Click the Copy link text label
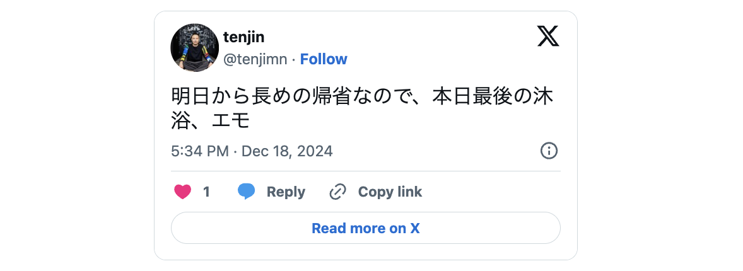743x271 pixels. click(390, 192)
